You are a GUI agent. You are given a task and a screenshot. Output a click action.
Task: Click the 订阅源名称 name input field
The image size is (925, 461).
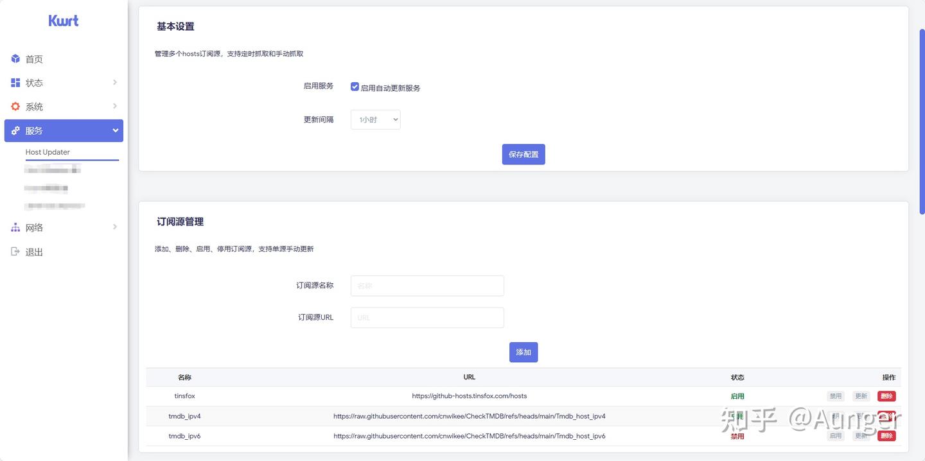pyautogui.click(x=427, y=285)
